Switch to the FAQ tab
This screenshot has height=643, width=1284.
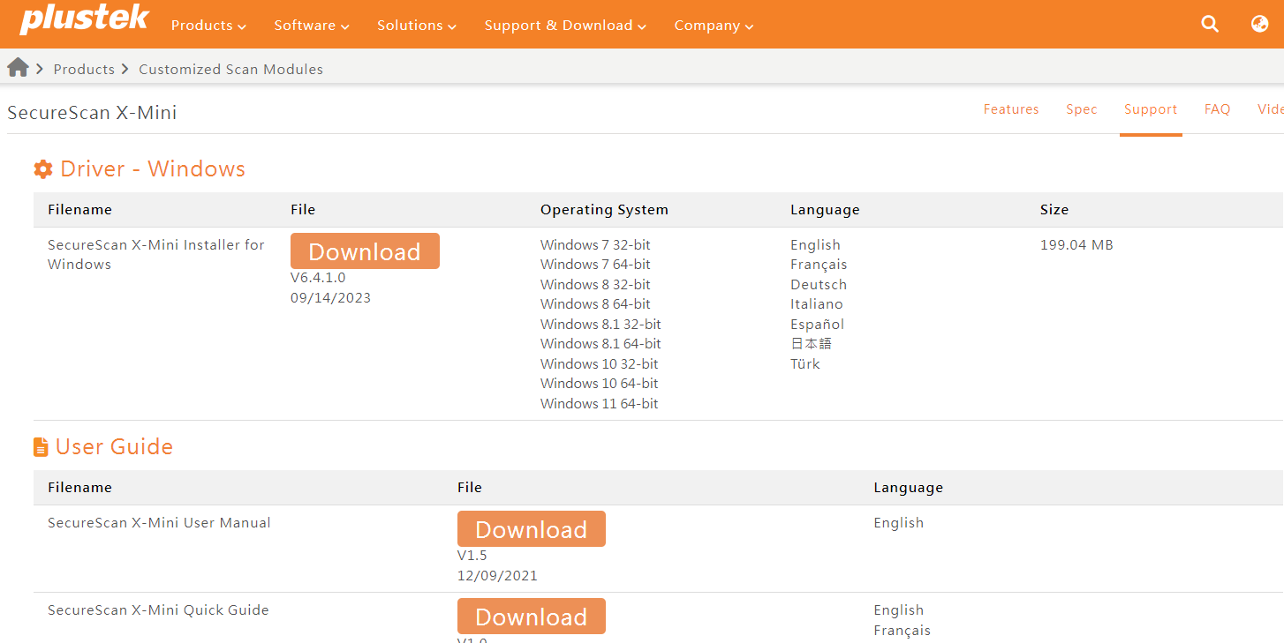[x=1217, y=109]
